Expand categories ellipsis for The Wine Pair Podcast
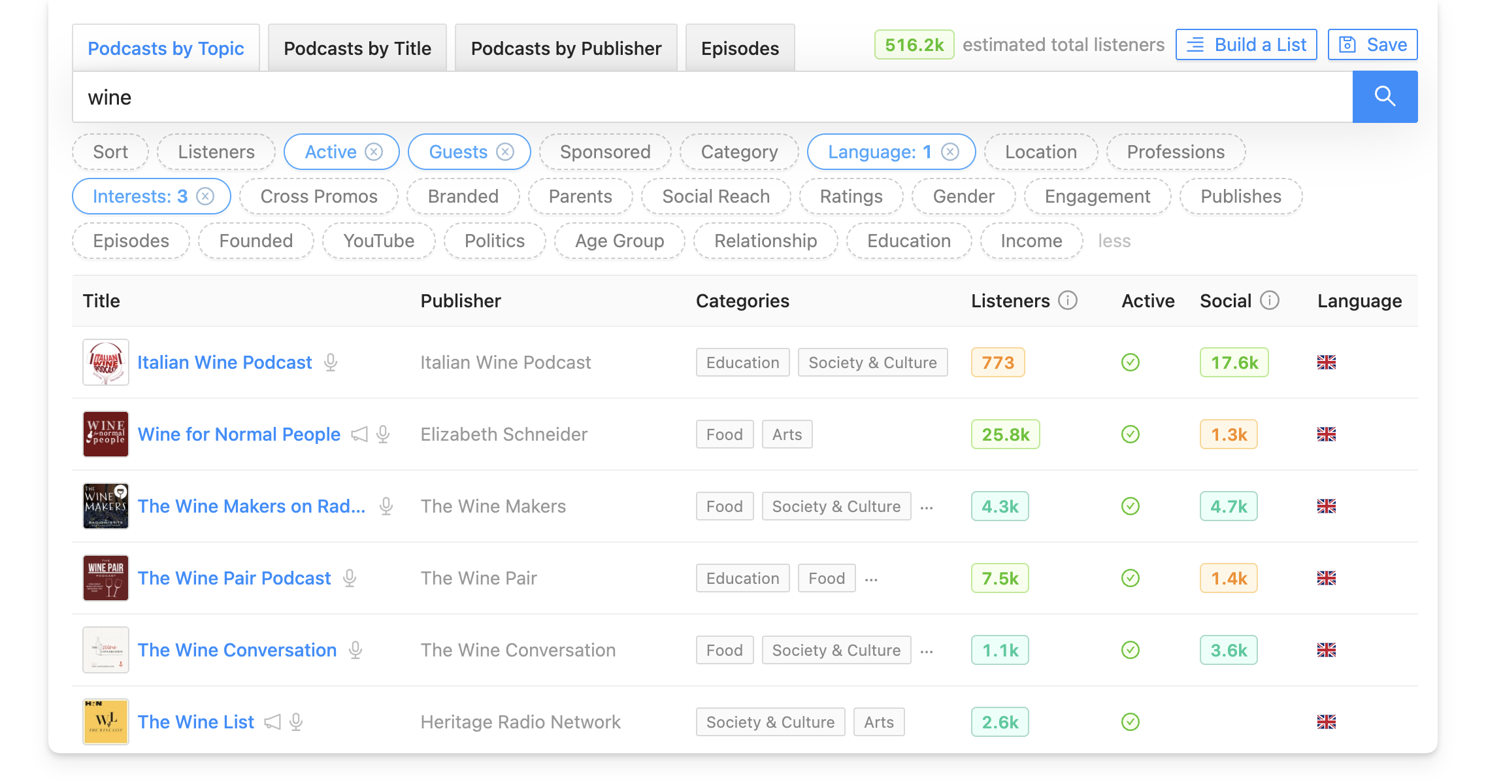Screen dimensions: 1486x782 coord(871,579)
